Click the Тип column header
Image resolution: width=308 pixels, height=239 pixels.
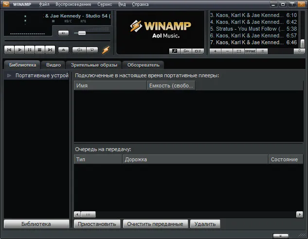[98, 159]
